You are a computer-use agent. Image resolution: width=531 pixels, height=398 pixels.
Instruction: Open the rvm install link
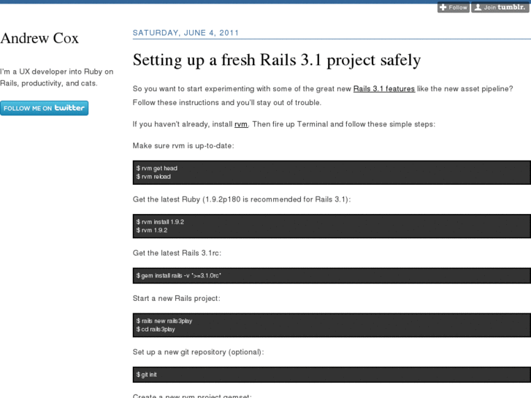coord(241,124)
